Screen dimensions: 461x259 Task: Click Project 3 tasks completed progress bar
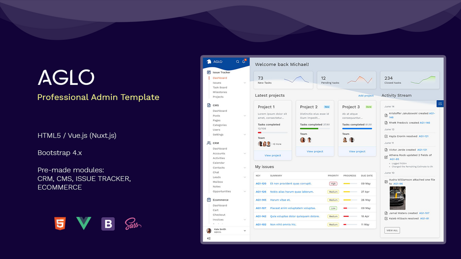click(x=357, y=129)
